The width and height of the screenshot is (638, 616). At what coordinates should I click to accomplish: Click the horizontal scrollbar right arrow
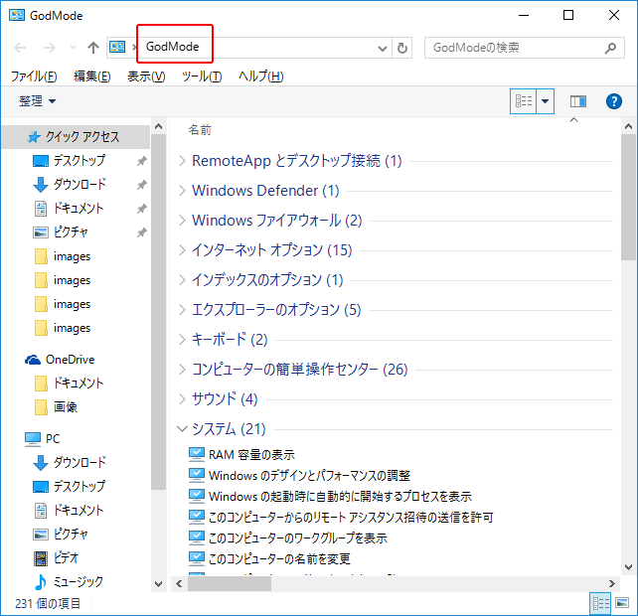[611, 584]
